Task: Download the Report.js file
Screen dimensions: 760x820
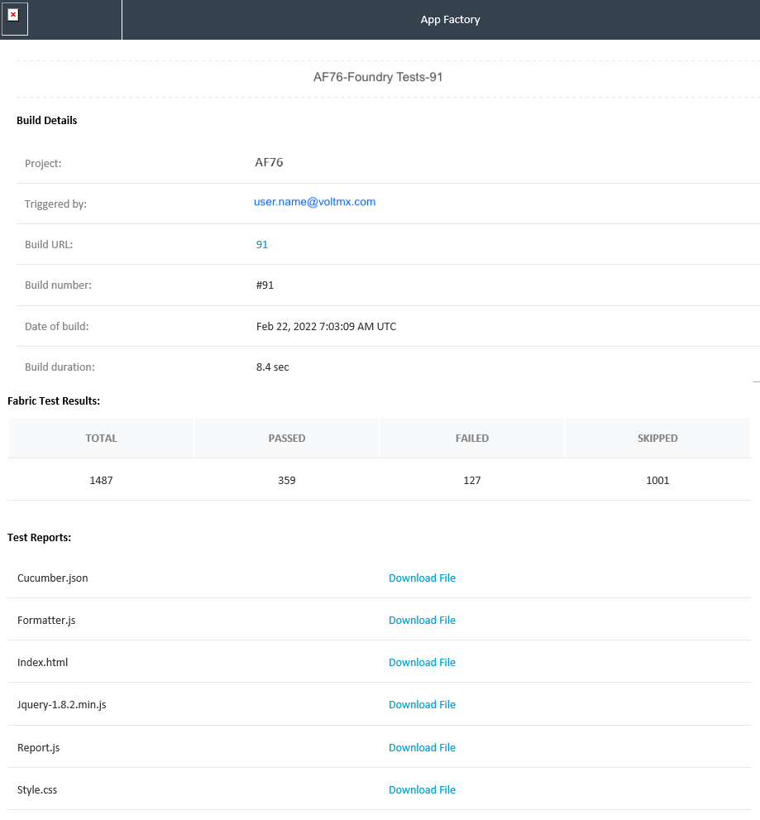Action: click(422, 748)
